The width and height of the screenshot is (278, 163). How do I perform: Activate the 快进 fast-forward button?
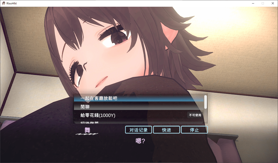166,130
